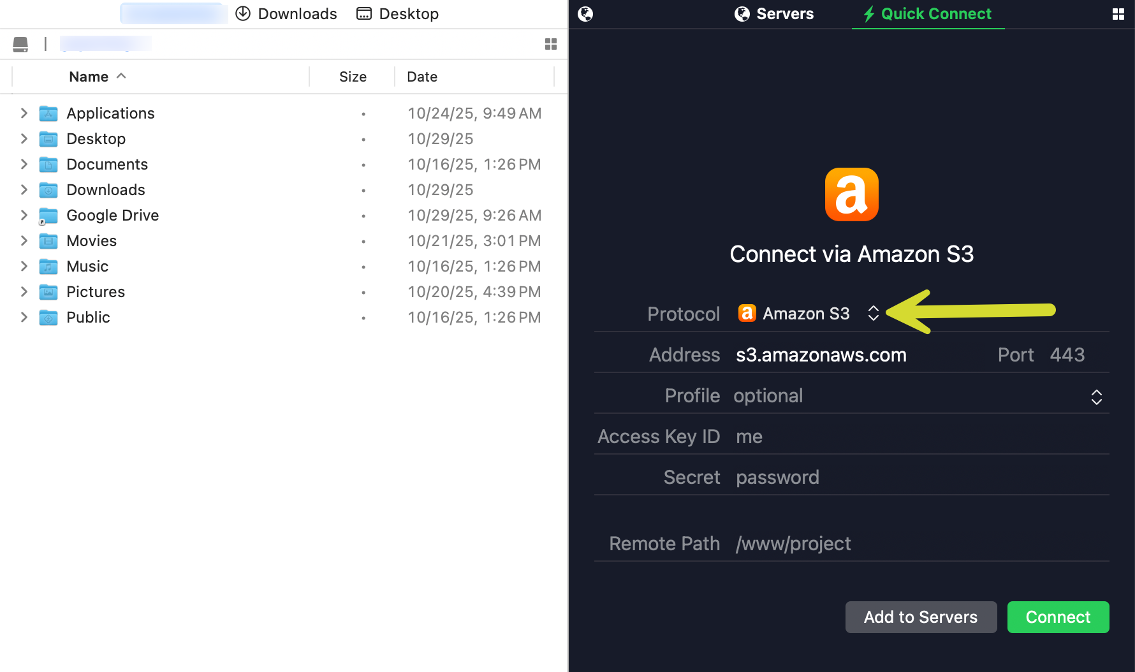Select the Applications folder icon
1135x672 pixels.
[48, 113]
